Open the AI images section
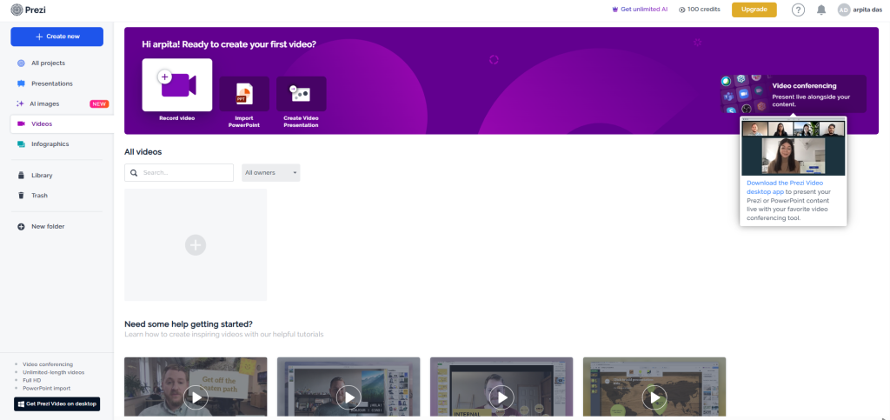The height and width of the screenshot is (420, 890). pos(43,103)
